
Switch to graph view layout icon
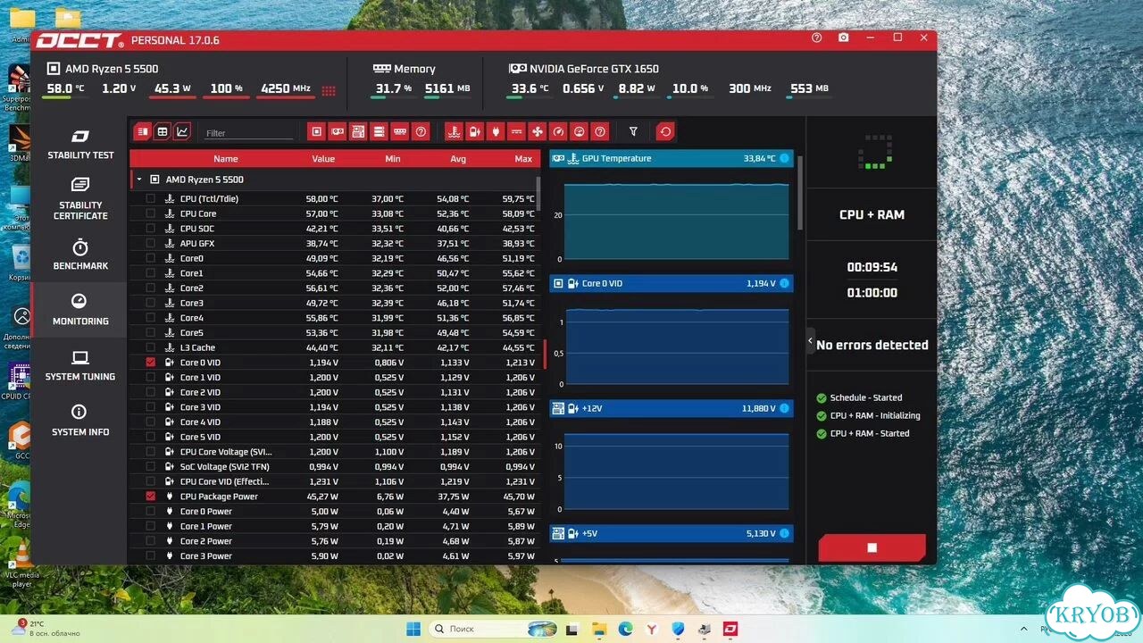coord(182,131)
